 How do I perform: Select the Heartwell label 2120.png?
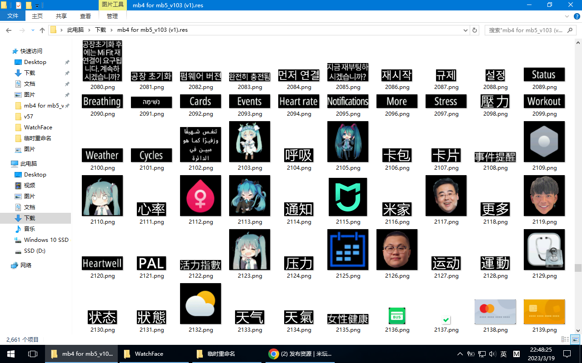102,263
